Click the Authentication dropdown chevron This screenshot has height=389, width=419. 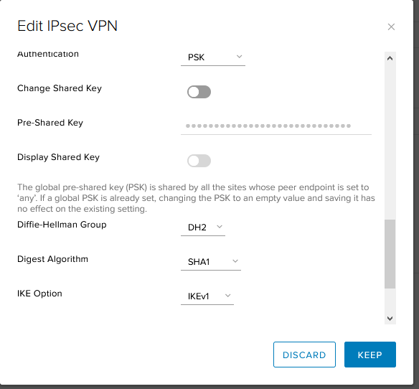coord(239,57)
